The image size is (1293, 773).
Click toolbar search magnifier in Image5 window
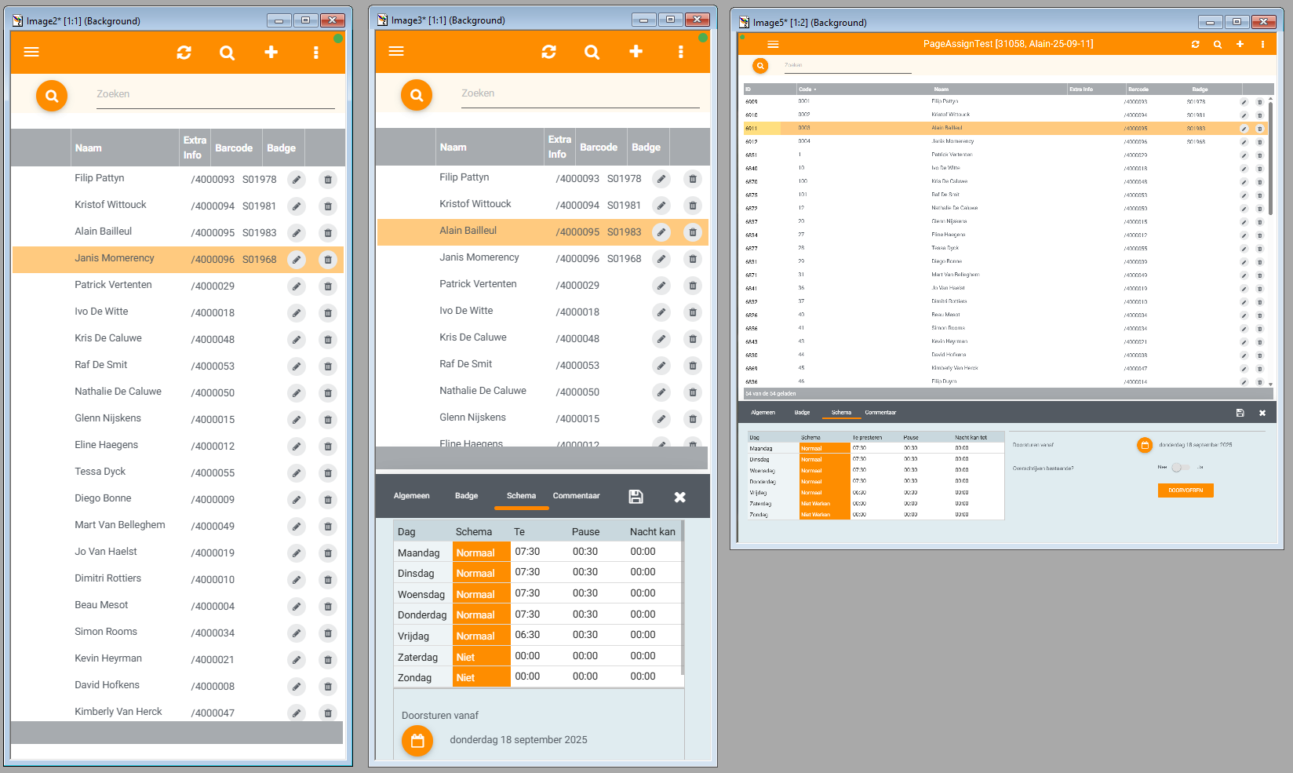(1218, 45)
